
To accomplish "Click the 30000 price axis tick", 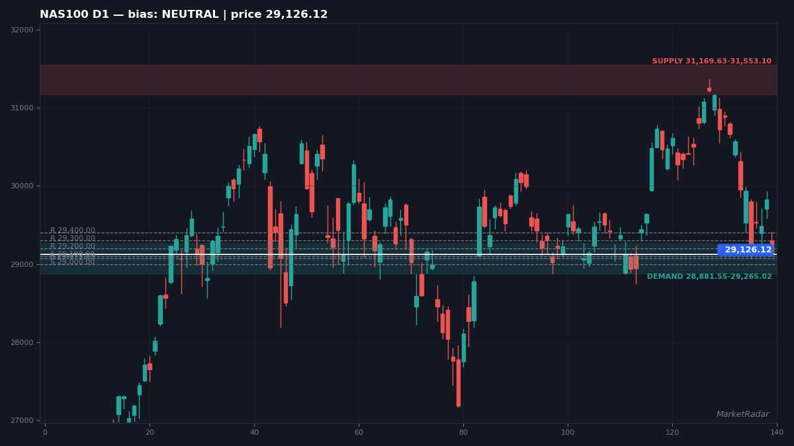I will click(x=22, y=186).
